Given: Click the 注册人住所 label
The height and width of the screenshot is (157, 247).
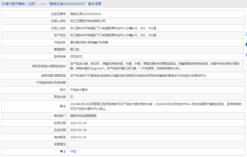Looking at the screenshot, I should (x=58, y=28).
